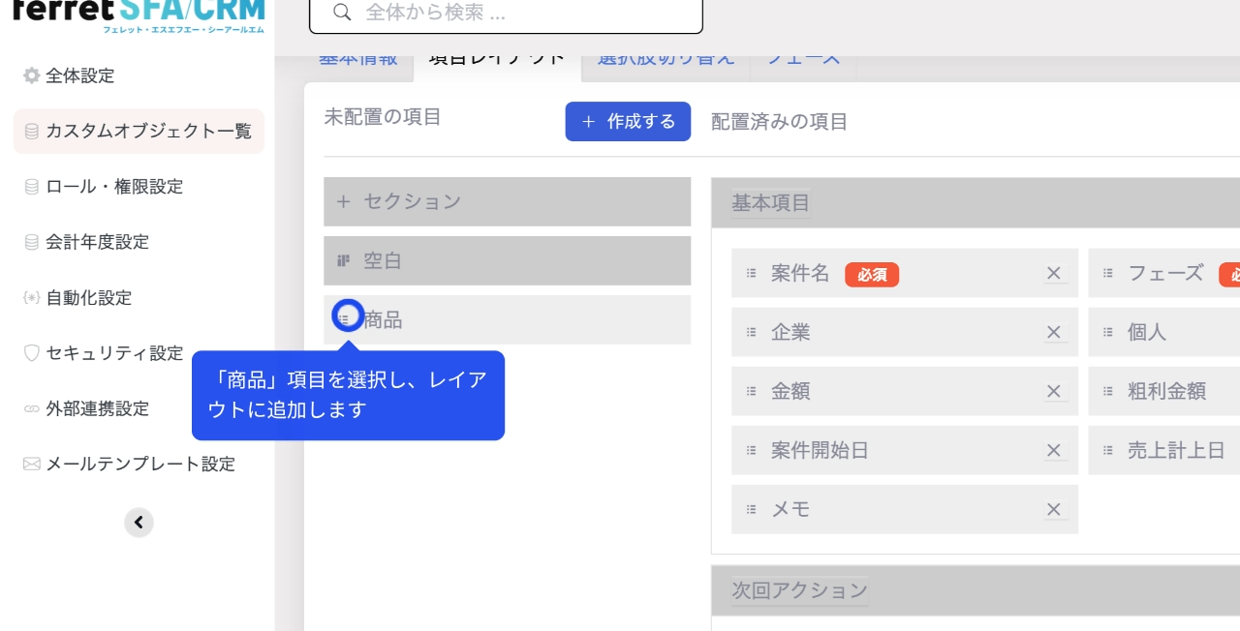Select the 商品 item in unplaced items
This screenshot has height=631, width=1240.
(x=507, y=319)
